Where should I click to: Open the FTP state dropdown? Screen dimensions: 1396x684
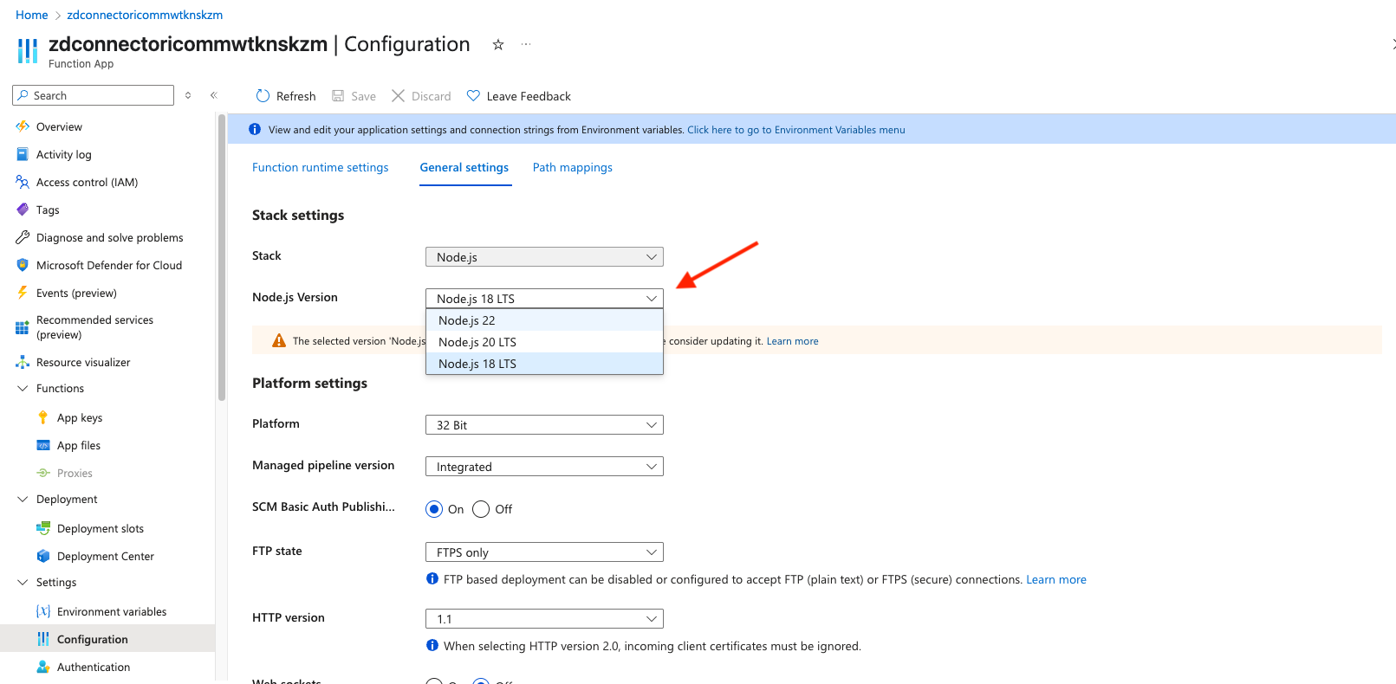click(x=544, y=552)
